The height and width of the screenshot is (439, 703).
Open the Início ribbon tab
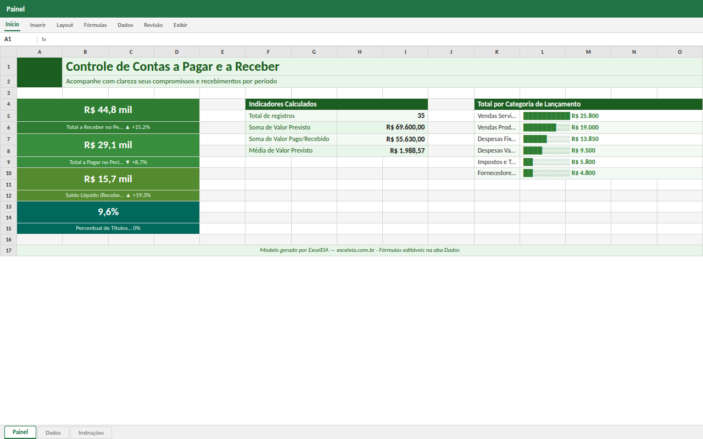[x=12, y=25]
